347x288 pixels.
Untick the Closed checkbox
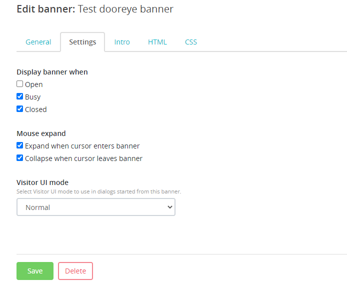pyautogui.click(x=20, y=109)
